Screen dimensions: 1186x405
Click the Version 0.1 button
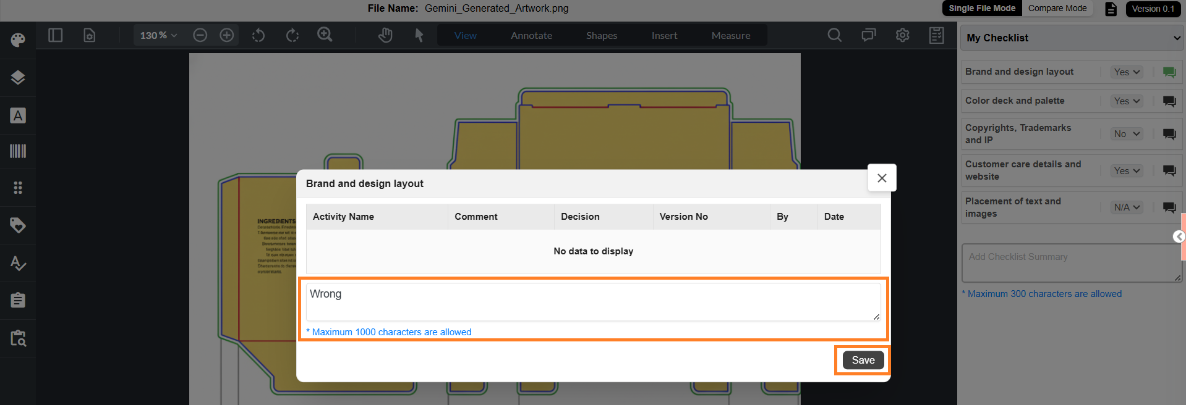tap(1153, 9)
